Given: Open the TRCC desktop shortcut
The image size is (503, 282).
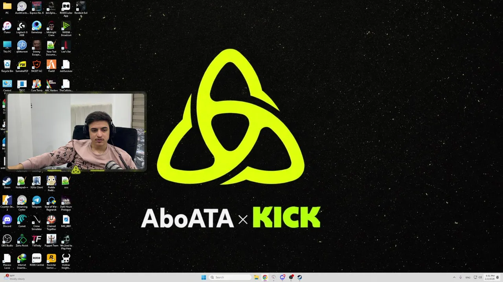Looking at the screenshot, I should pos(22,86).
